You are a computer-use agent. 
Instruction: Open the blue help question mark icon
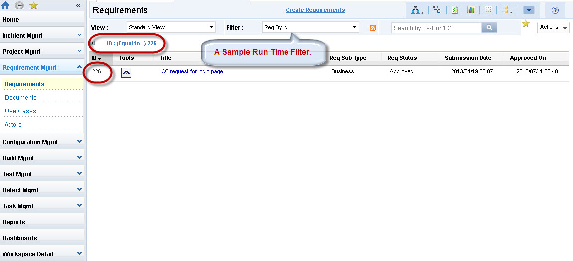(555, 10)
